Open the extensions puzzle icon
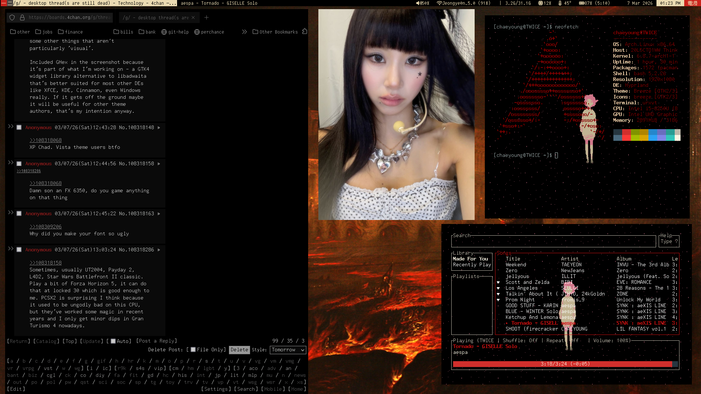 click(x=304, y=32)
